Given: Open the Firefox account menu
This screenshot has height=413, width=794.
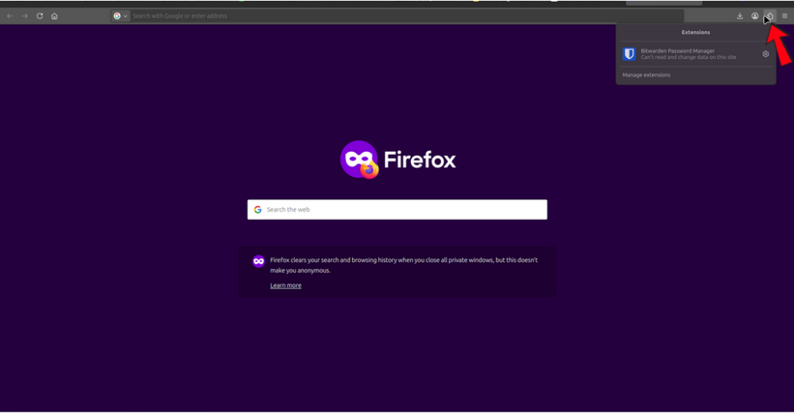Looking at the screenshot, I should [x=754, y=15].
